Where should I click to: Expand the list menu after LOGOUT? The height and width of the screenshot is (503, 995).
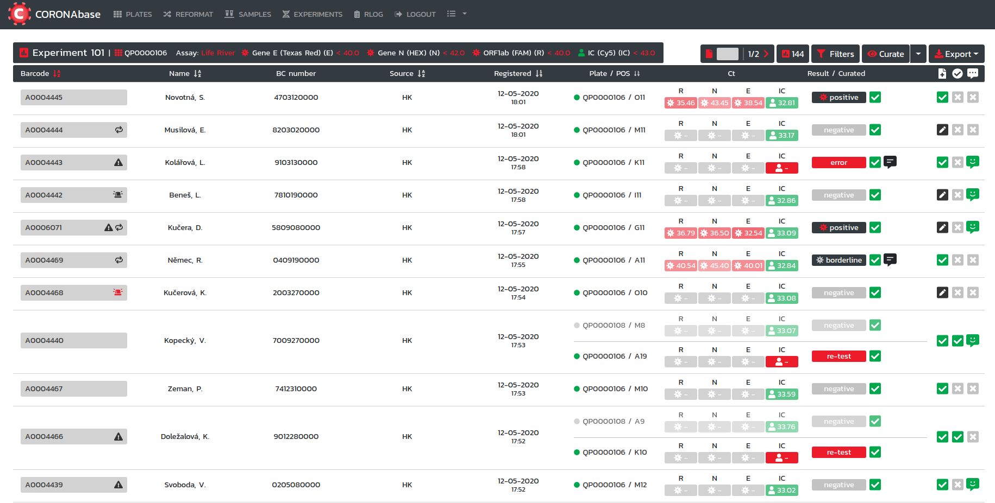click(x=456, y=14)
